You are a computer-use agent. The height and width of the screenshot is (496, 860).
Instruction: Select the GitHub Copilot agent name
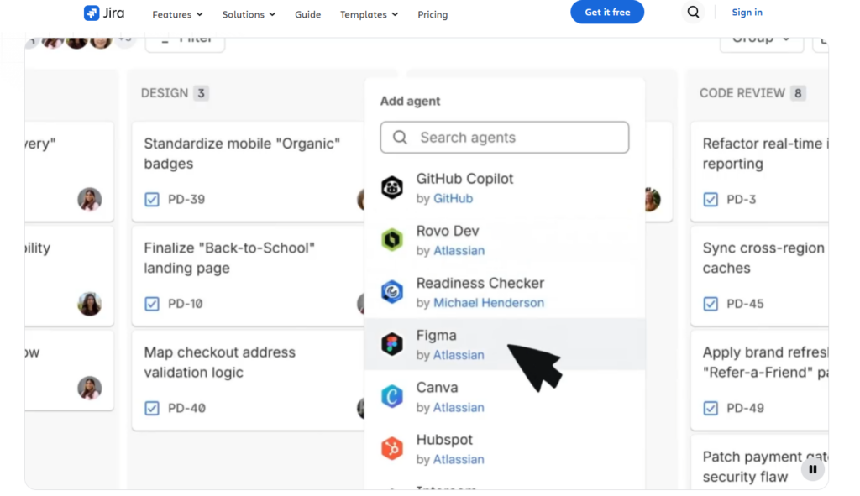click(x=464, y=179)
